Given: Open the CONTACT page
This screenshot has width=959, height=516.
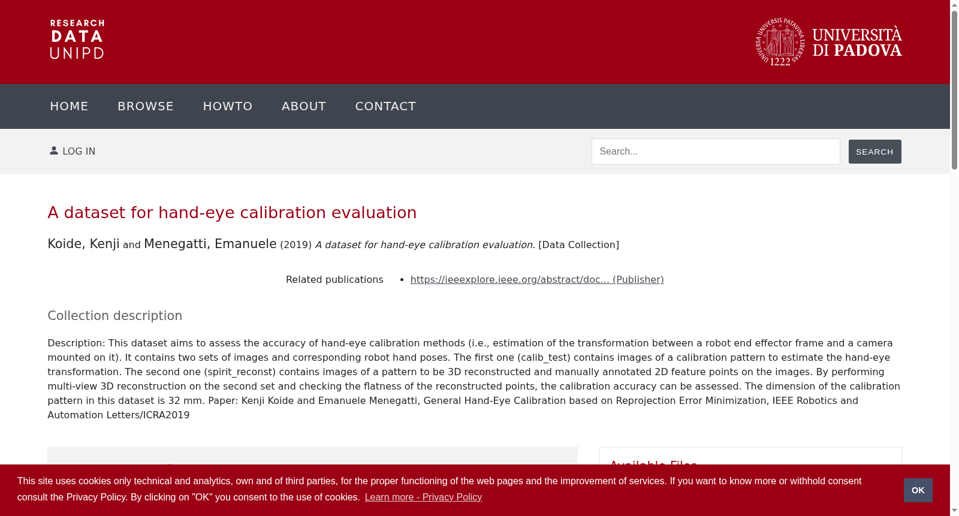Looking at the screenshot, I should click(385, 106).
